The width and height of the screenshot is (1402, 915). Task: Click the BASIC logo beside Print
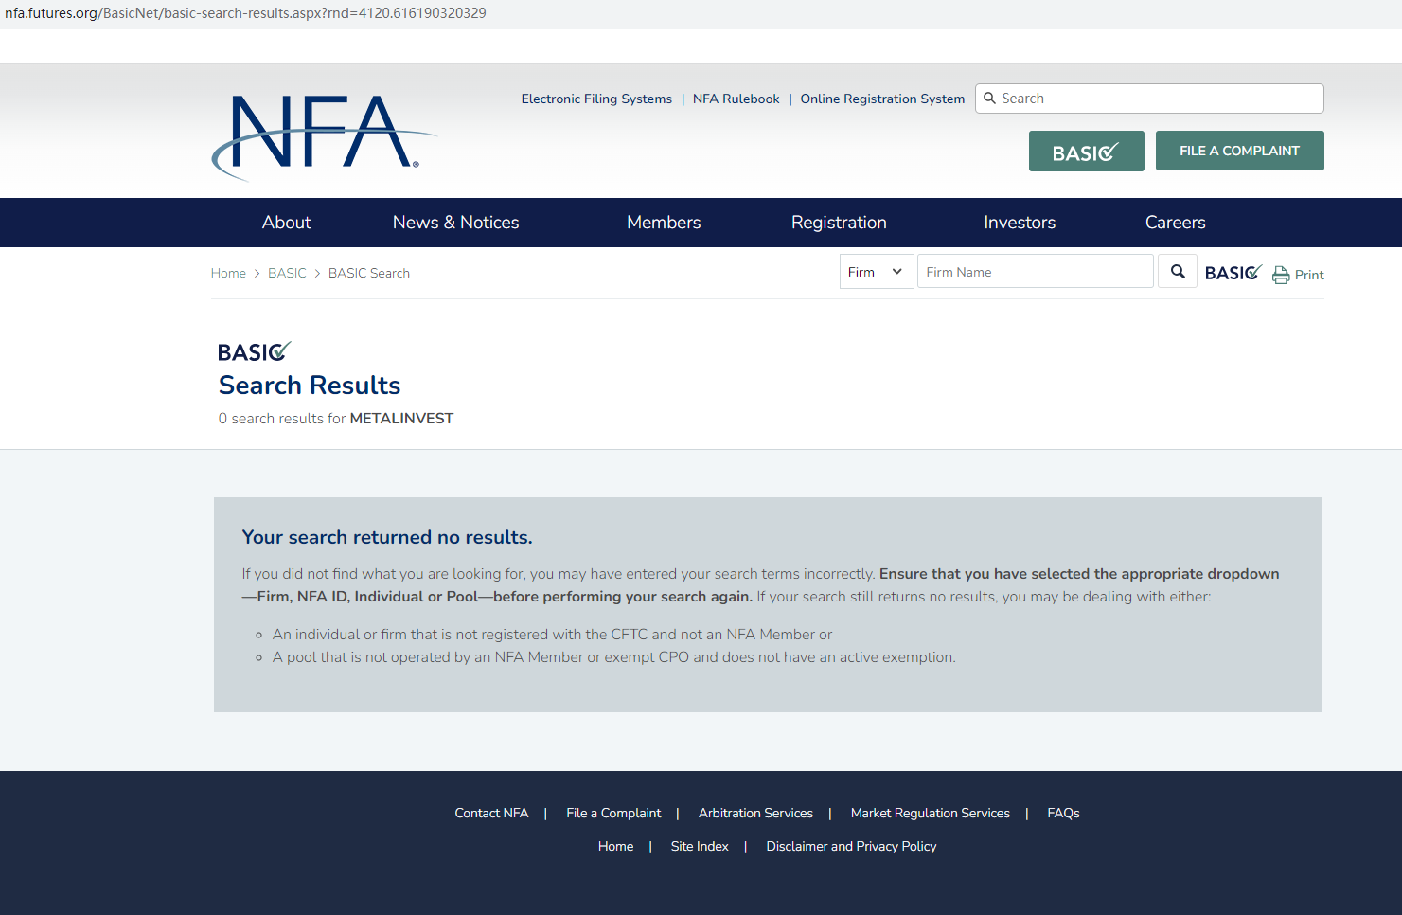[1233, 273]
